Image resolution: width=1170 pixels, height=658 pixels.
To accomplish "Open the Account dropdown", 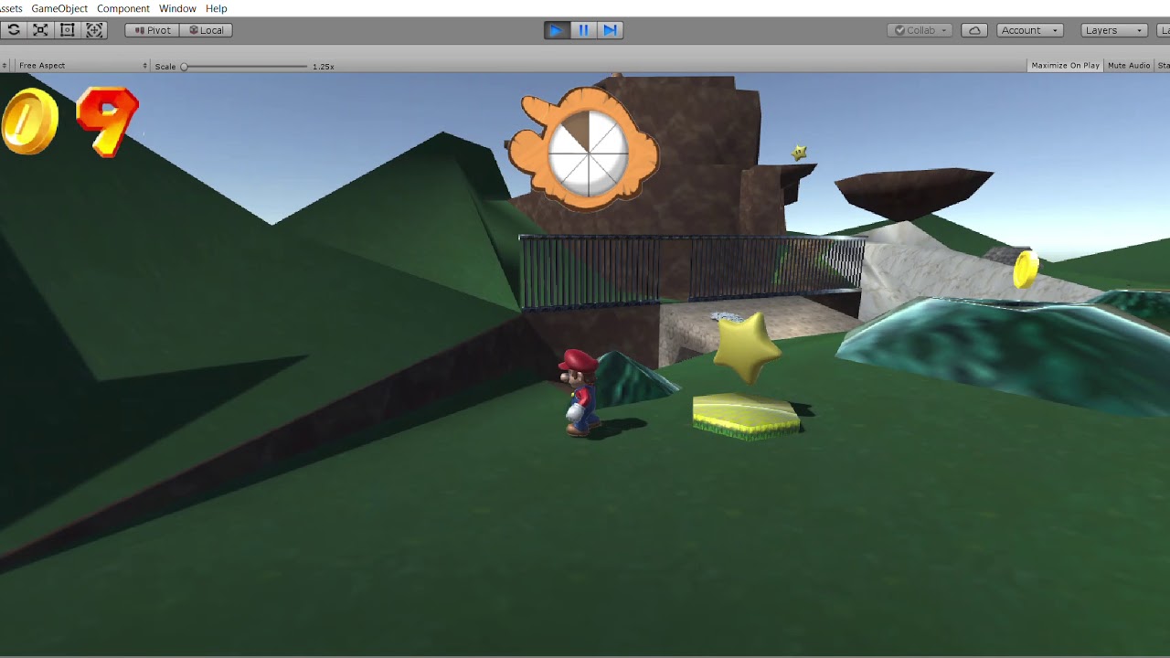I will (x=1030, y=30).
